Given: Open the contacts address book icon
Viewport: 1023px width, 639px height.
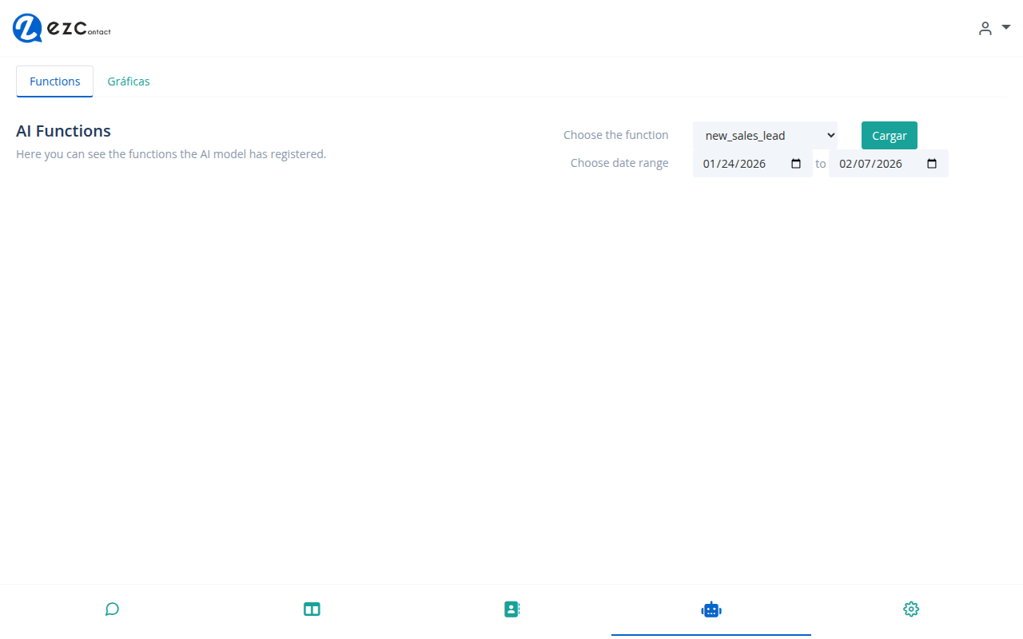Looking at the screenshot, I should pyautogui.click(x=511, y=609).
